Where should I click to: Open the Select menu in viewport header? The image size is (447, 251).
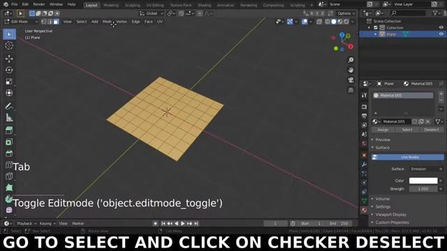click(81, 22)
